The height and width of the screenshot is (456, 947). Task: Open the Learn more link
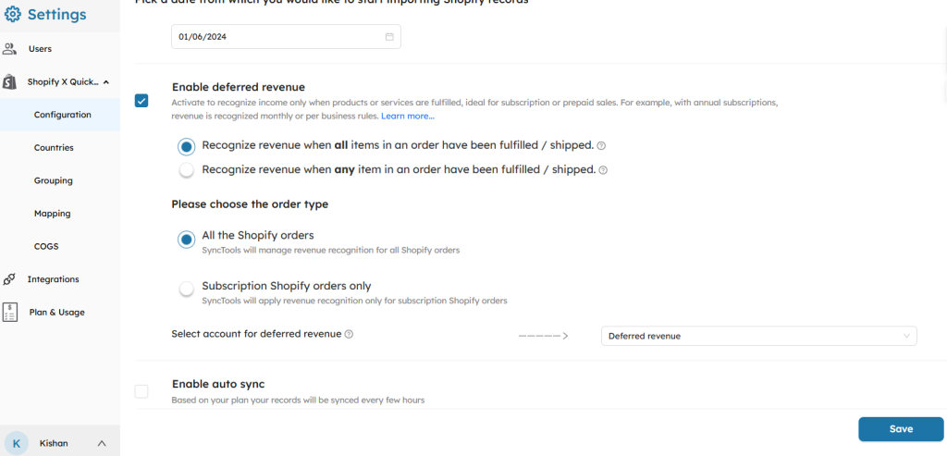pyautogui.click(x=408, y=116)
